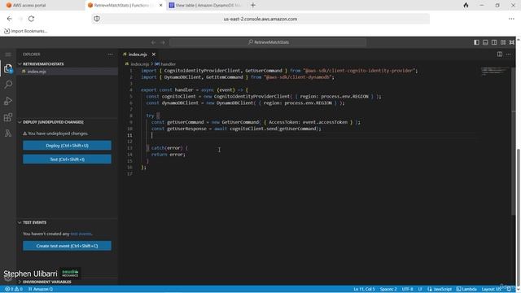521x293 pixels.
Task: Open a new browser tab
Action: point(253,5)
